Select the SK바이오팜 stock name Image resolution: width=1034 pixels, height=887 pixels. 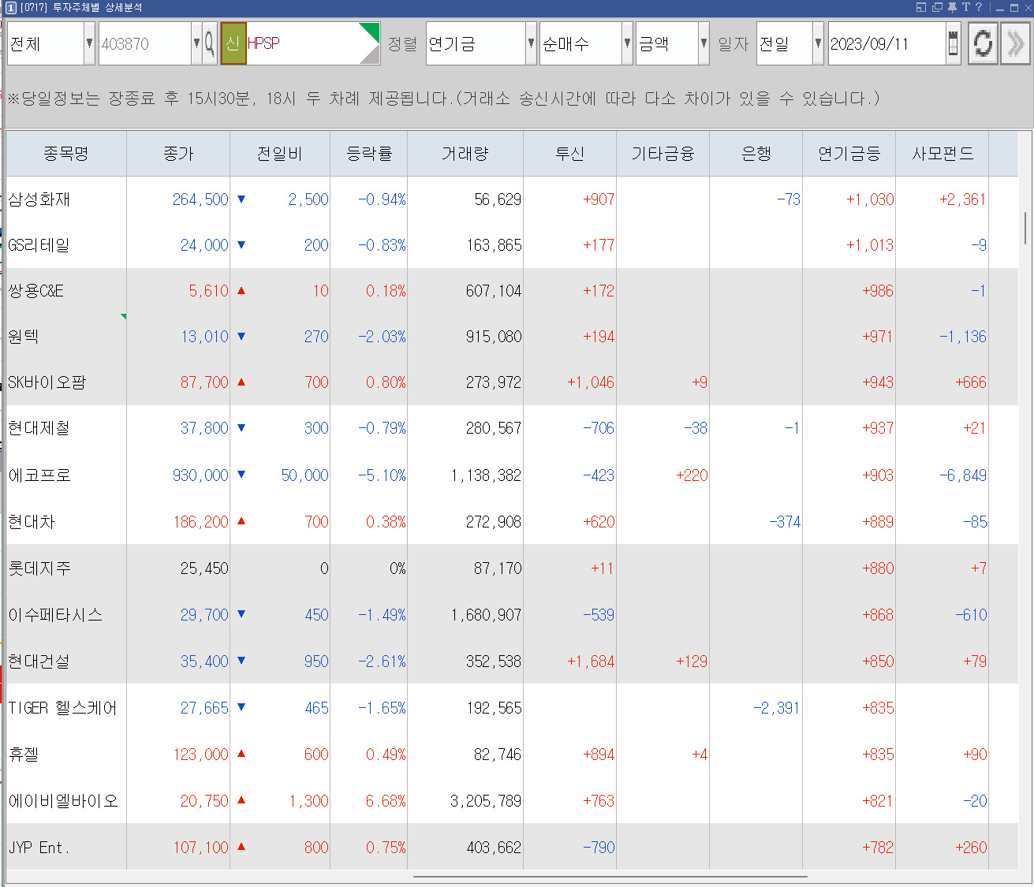[x=47, y=382]
